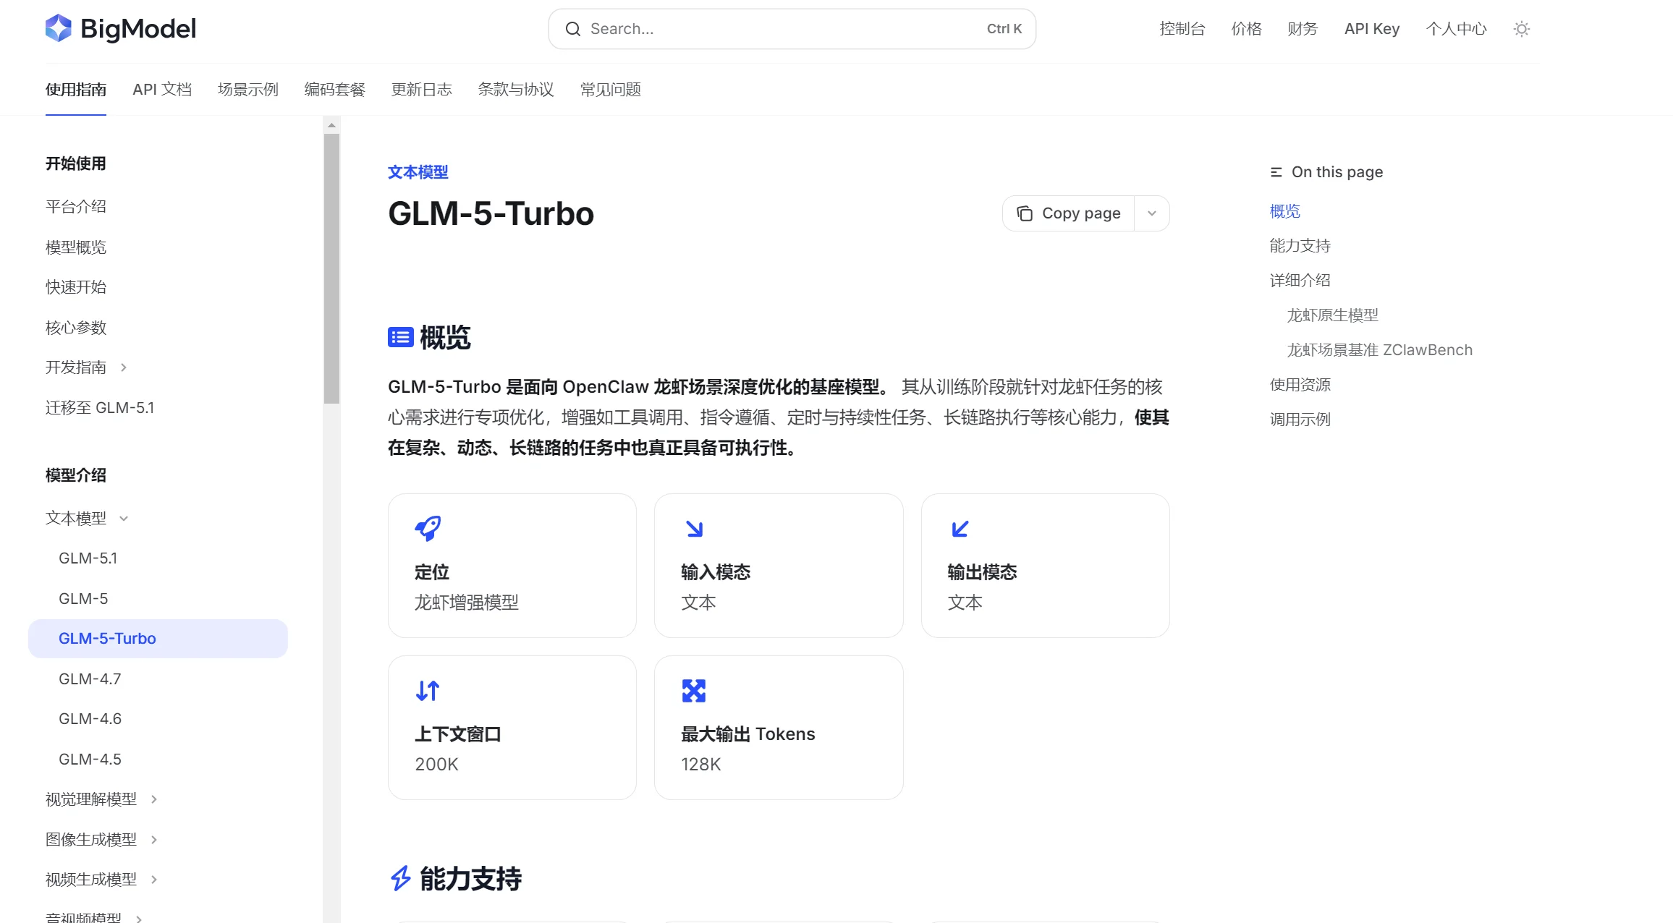This screenshot has width=1673, height=923.
Task: Click the sidebar scroll-up arrow
Action: (331, 126)
